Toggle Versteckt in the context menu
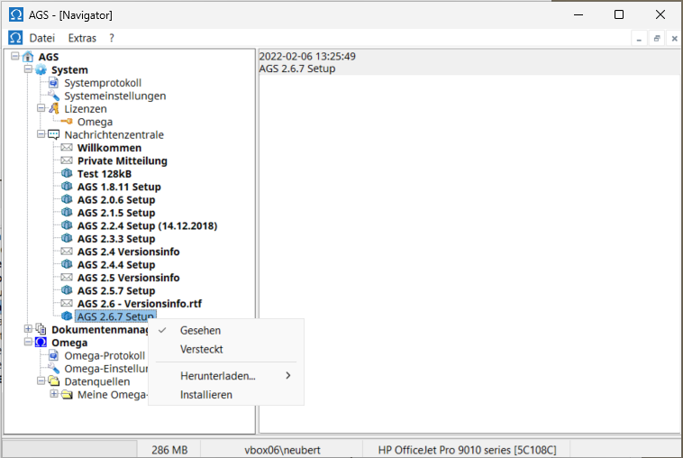This screenshot has width=683, height=458. [201, 349]
